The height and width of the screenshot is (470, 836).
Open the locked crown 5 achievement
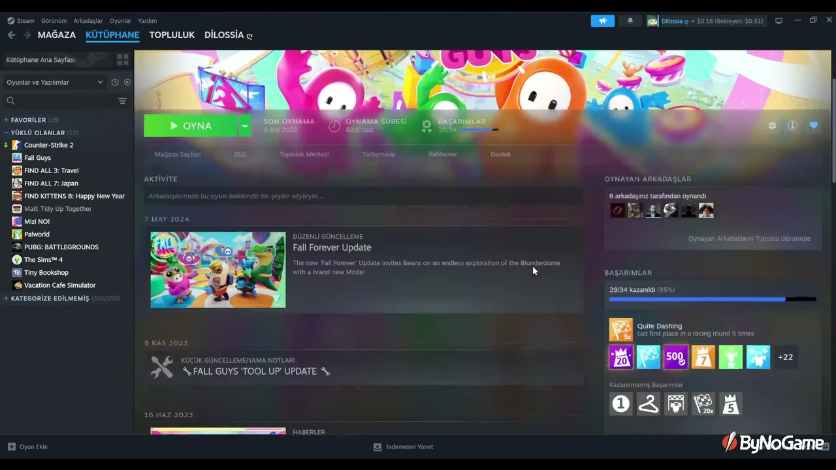click(x=731, y=404)
